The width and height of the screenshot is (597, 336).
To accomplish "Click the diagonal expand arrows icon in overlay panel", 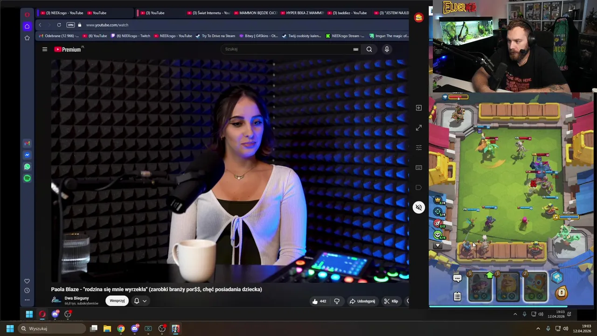I will [x=419, y=127].
